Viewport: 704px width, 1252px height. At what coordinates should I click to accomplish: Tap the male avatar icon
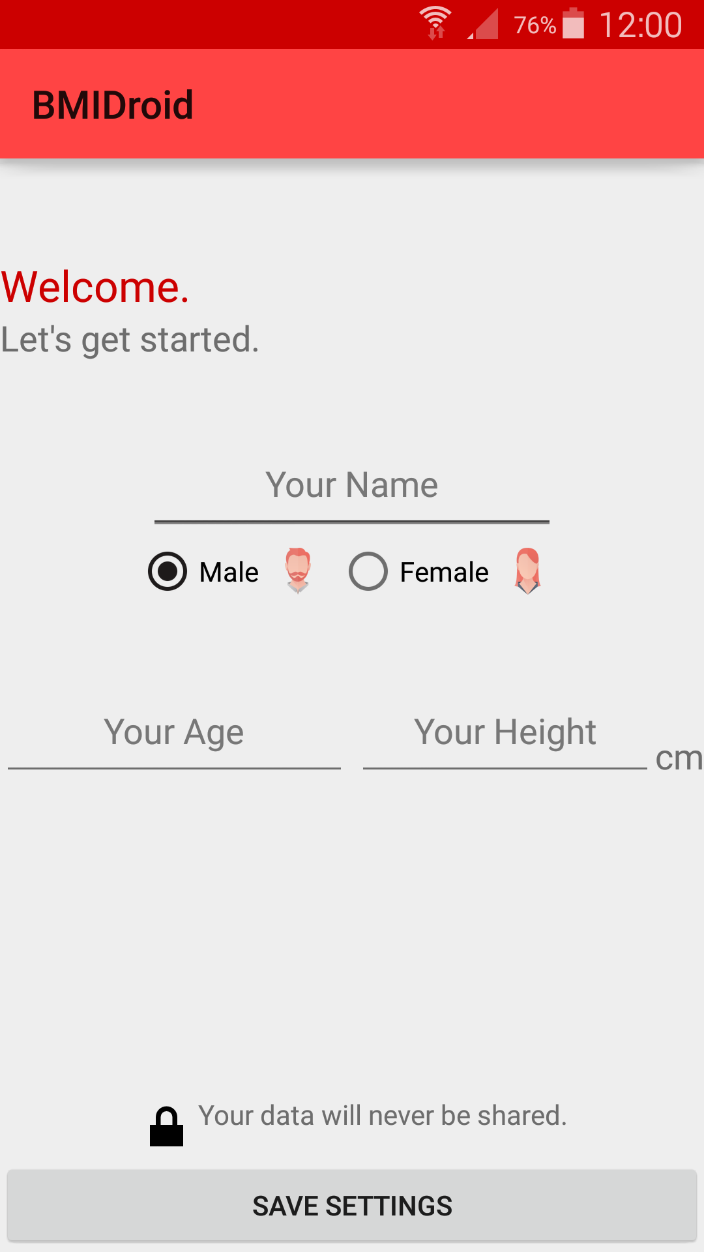click(298, 571)
